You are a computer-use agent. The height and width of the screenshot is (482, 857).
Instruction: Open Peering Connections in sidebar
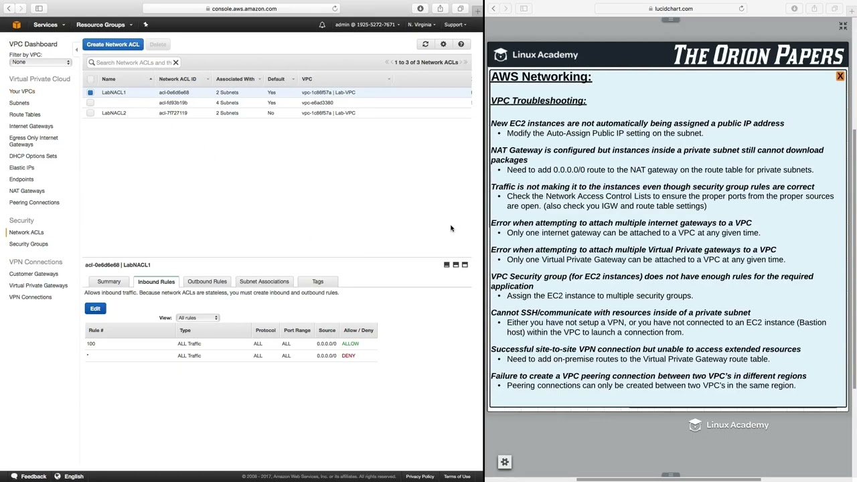[x=34, y=202]
